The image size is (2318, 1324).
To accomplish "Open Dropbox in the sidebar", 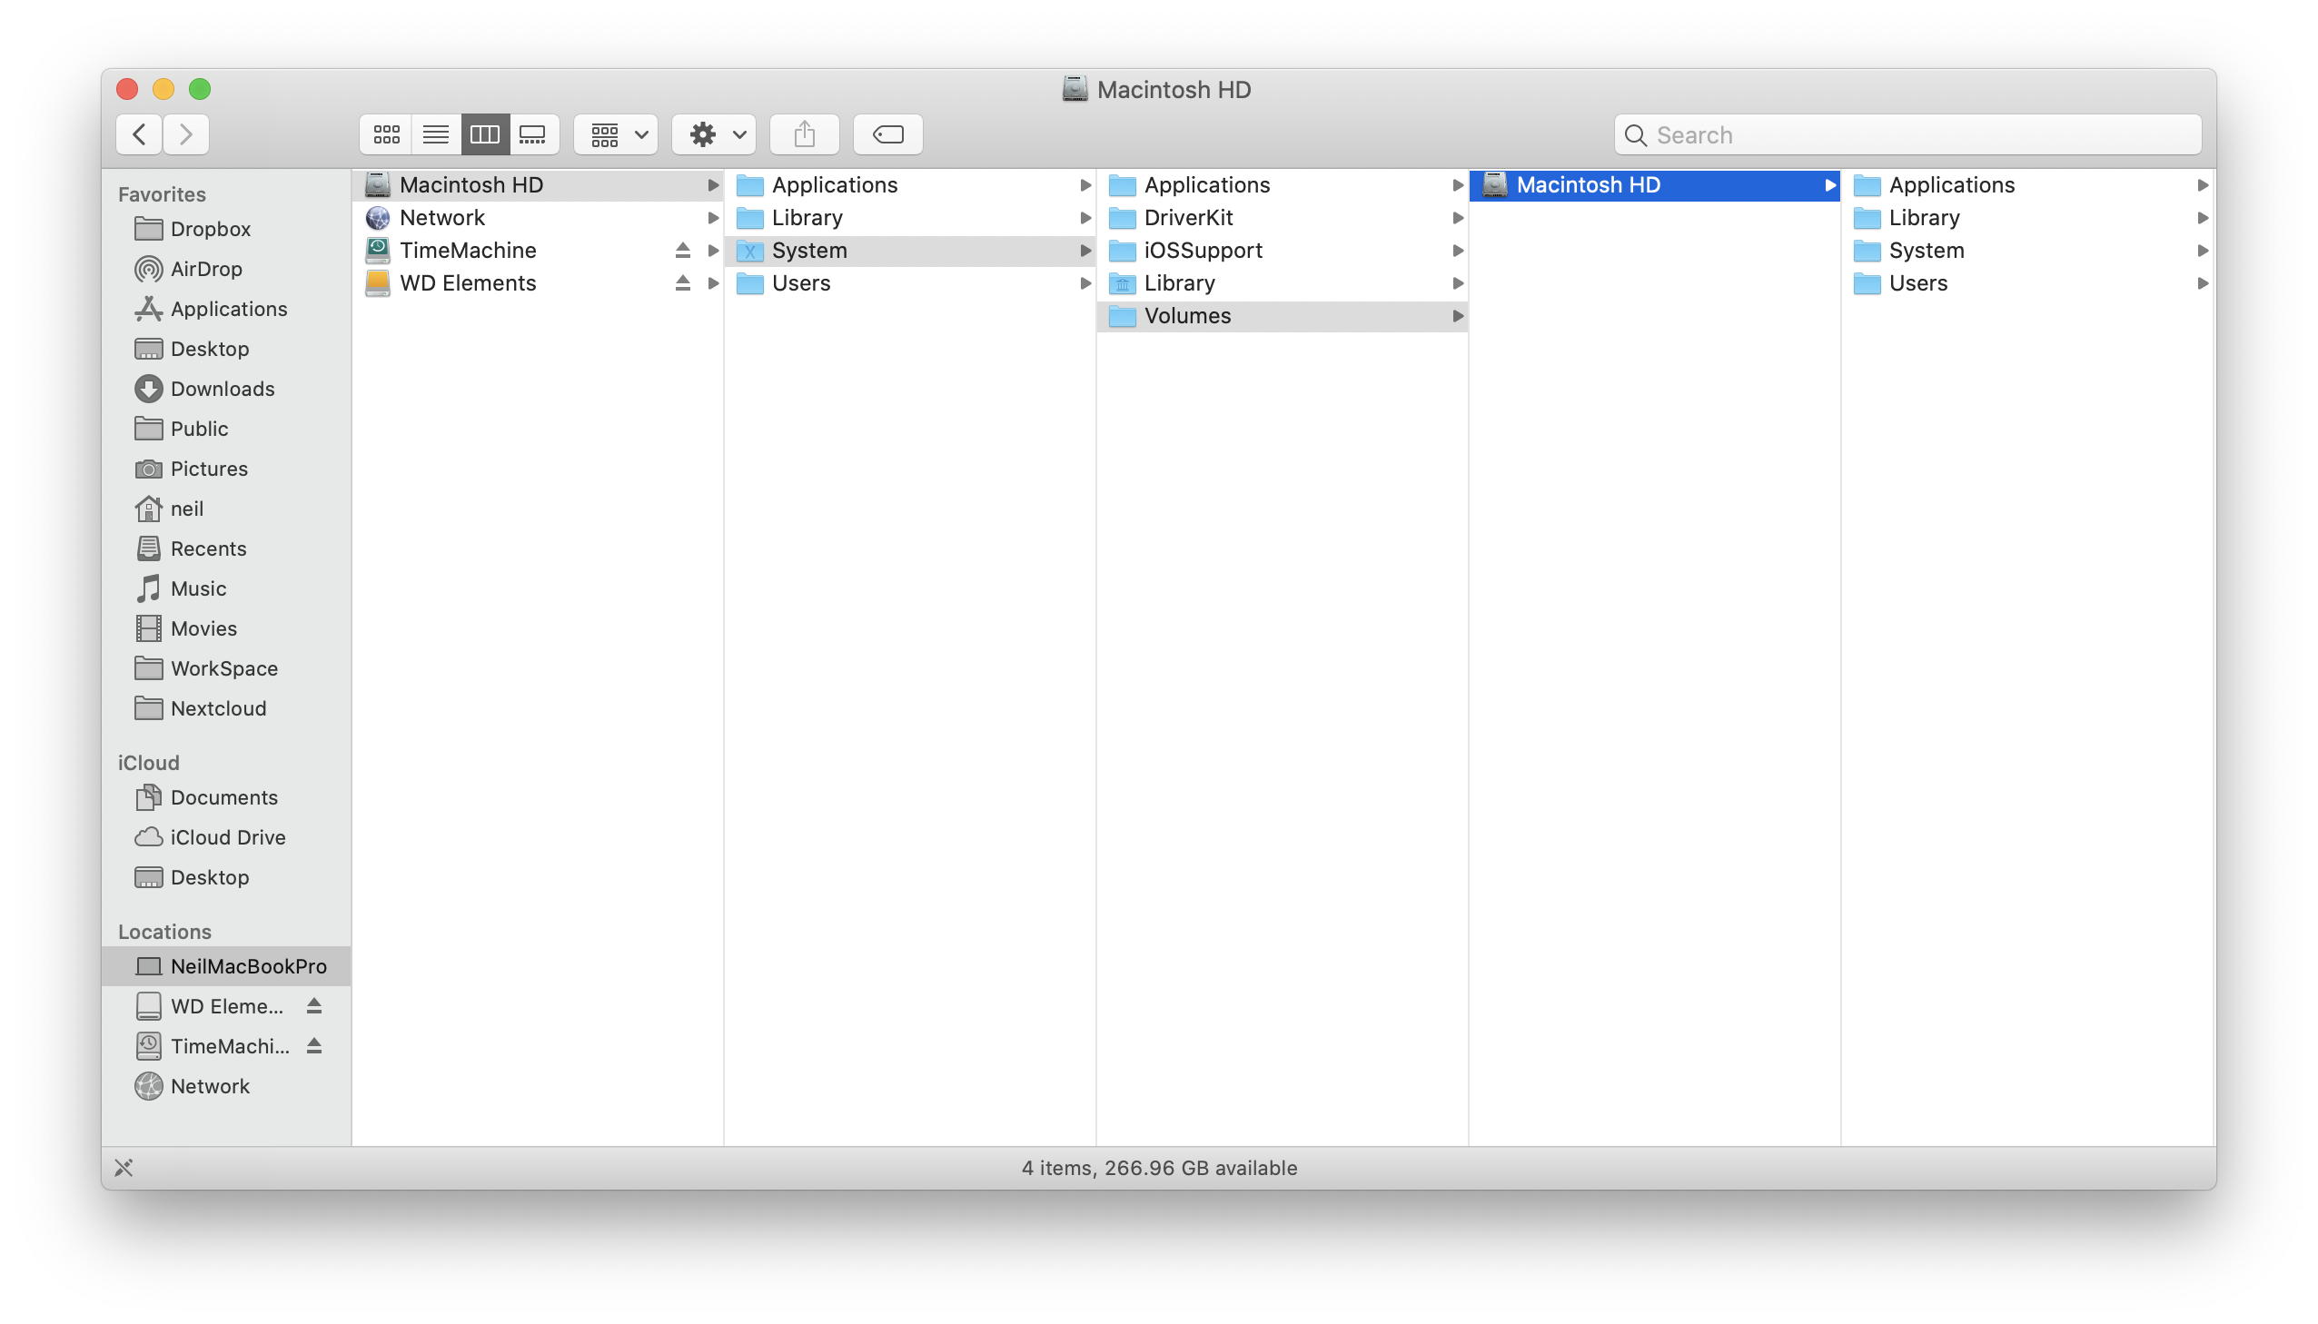I will 226,228.
